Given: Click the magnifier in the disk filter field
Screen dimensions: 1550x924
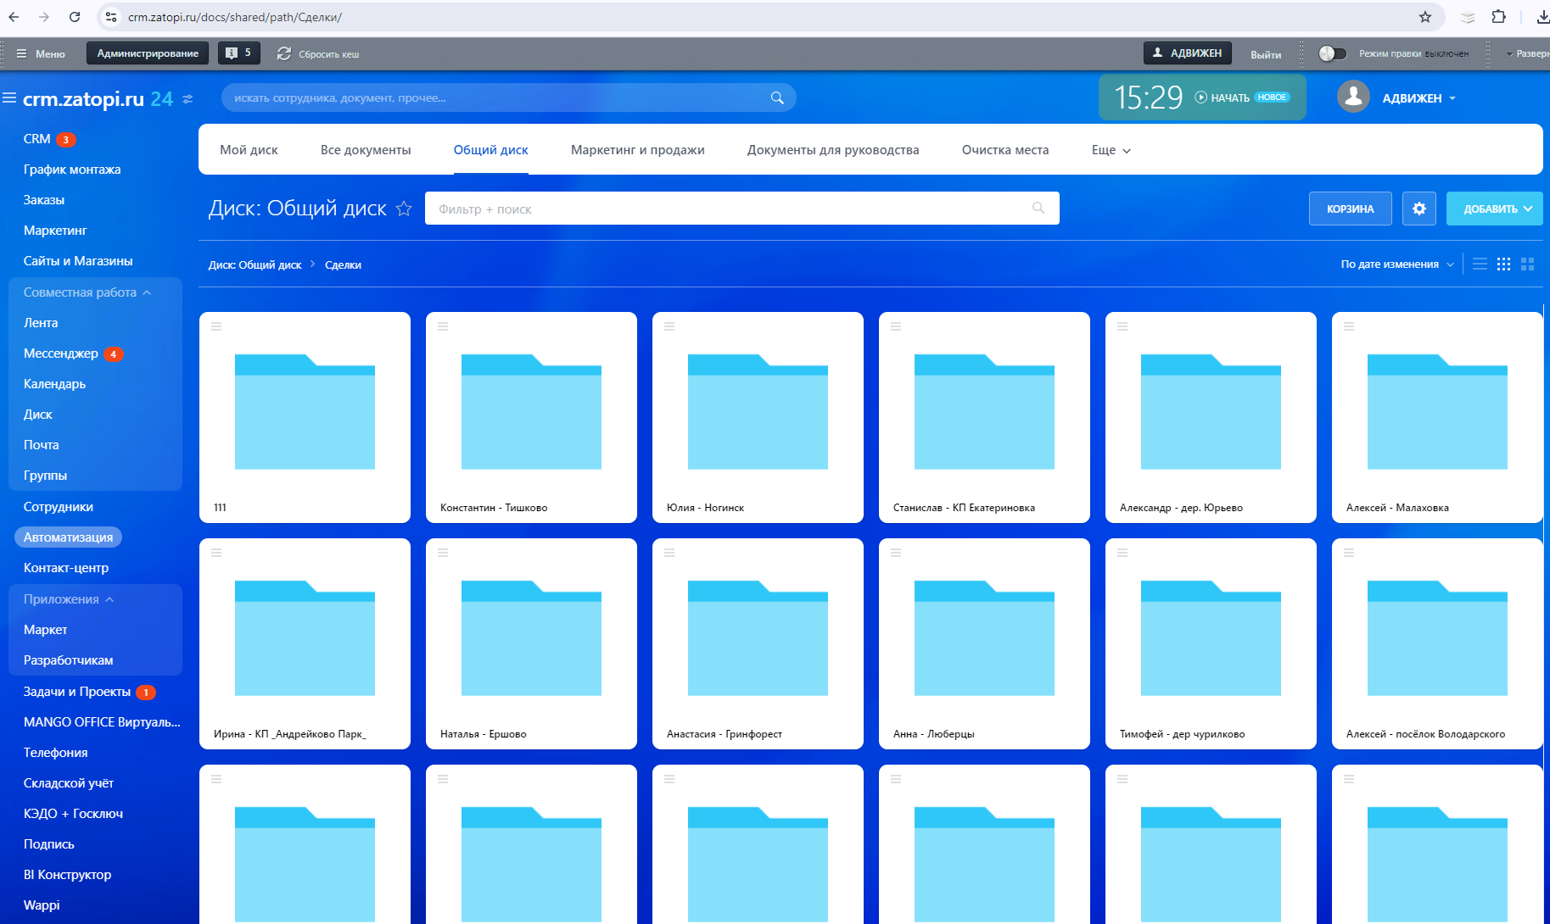Looking at the screenshot, I should [x=1038, y=209].
